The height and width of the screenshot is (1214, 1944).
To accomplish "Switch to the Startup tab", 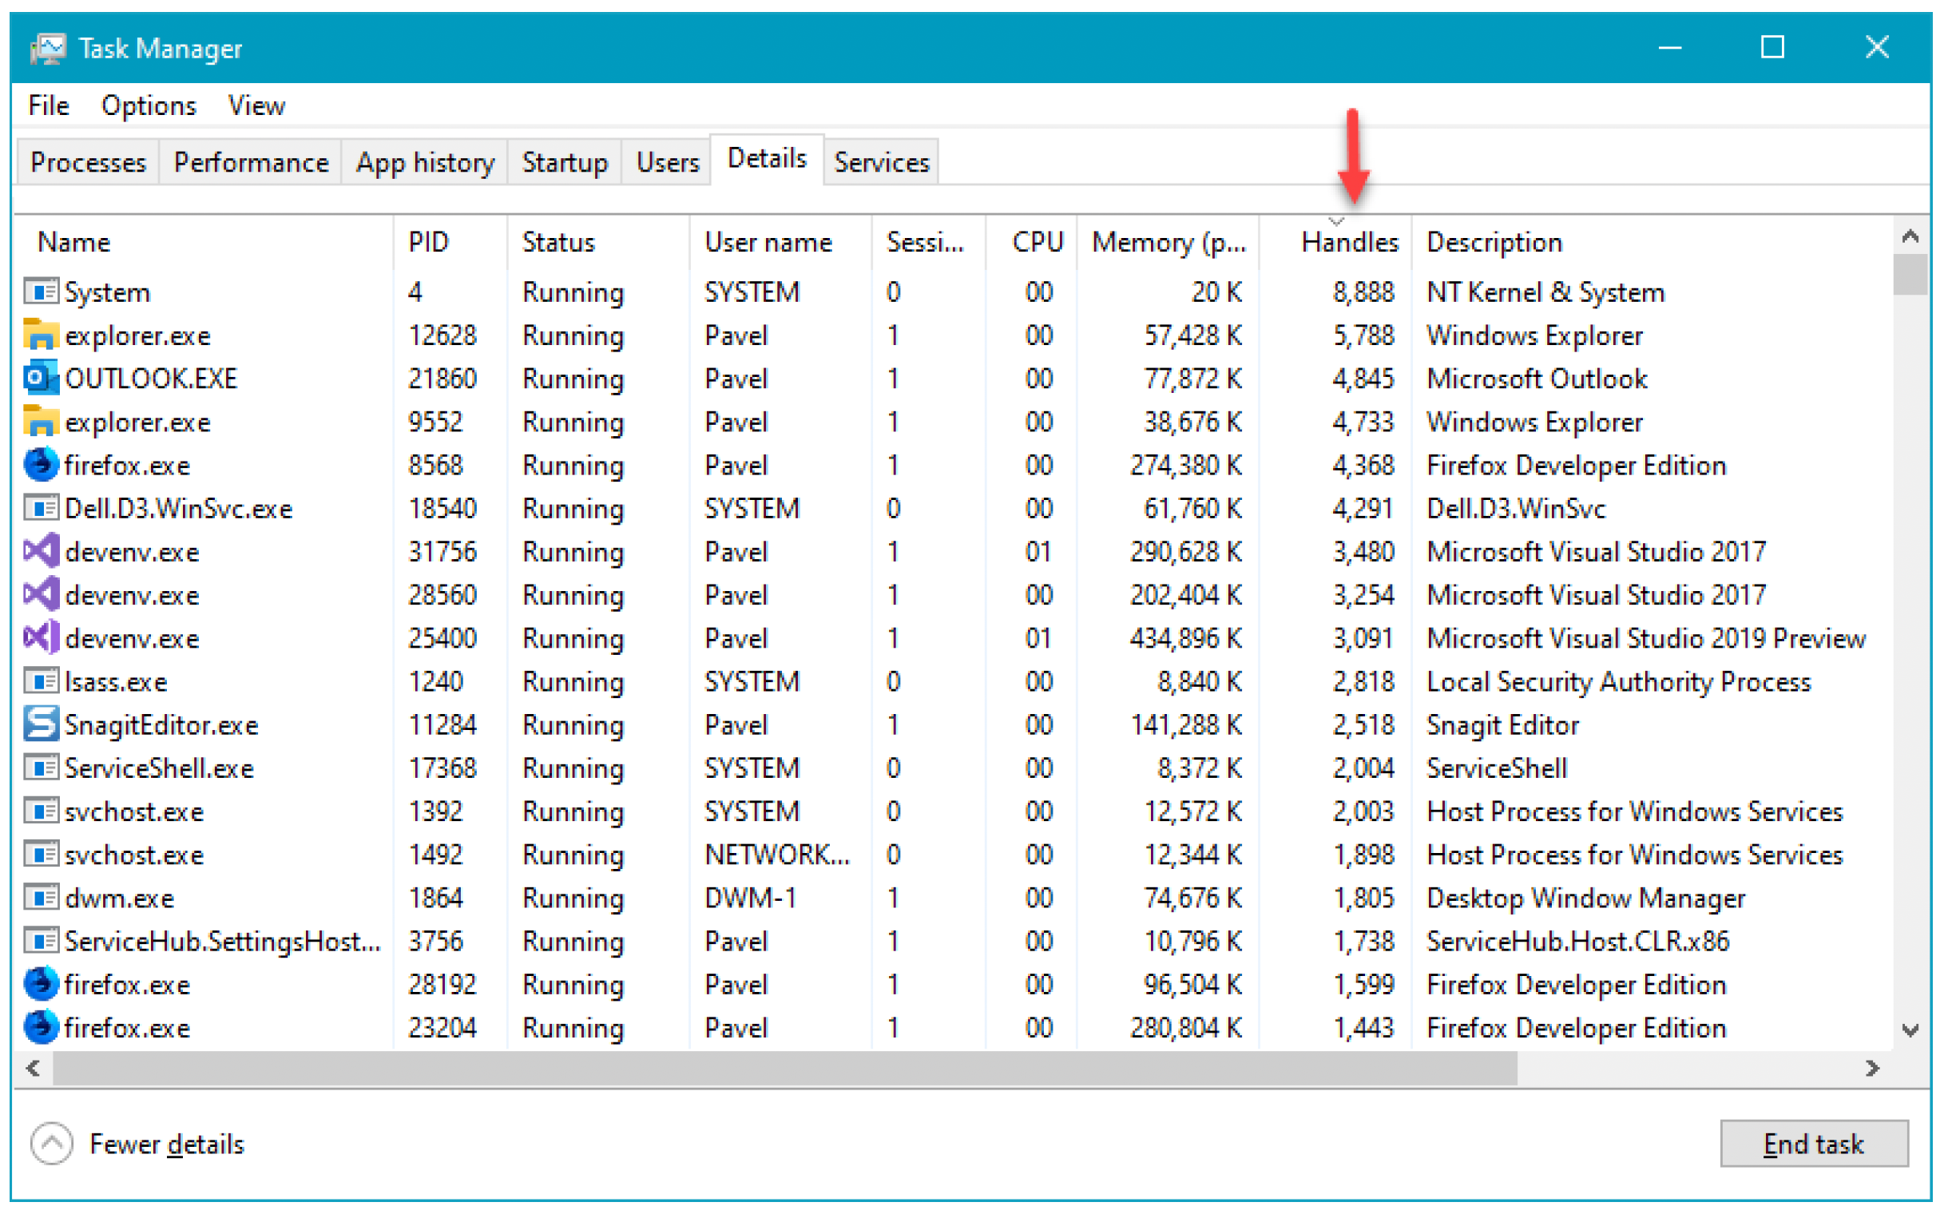I will pyautogui.click(x=565, y=163).
